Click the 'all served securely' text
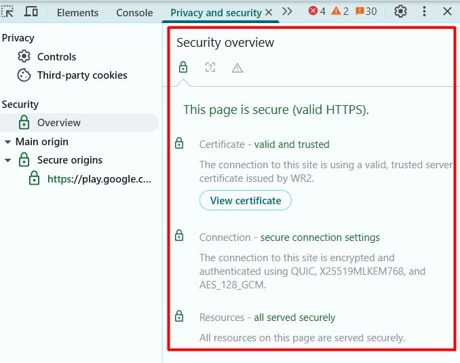The image size is (460, 363). tap(294, 318)
